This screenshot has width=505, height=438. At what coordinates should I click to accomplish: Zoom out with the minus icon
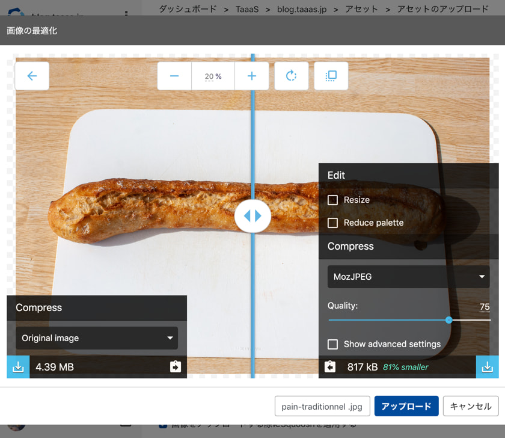174,76
